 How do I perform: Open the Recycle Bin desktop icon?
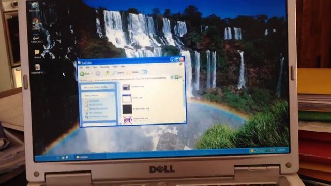tap(34, 6)
